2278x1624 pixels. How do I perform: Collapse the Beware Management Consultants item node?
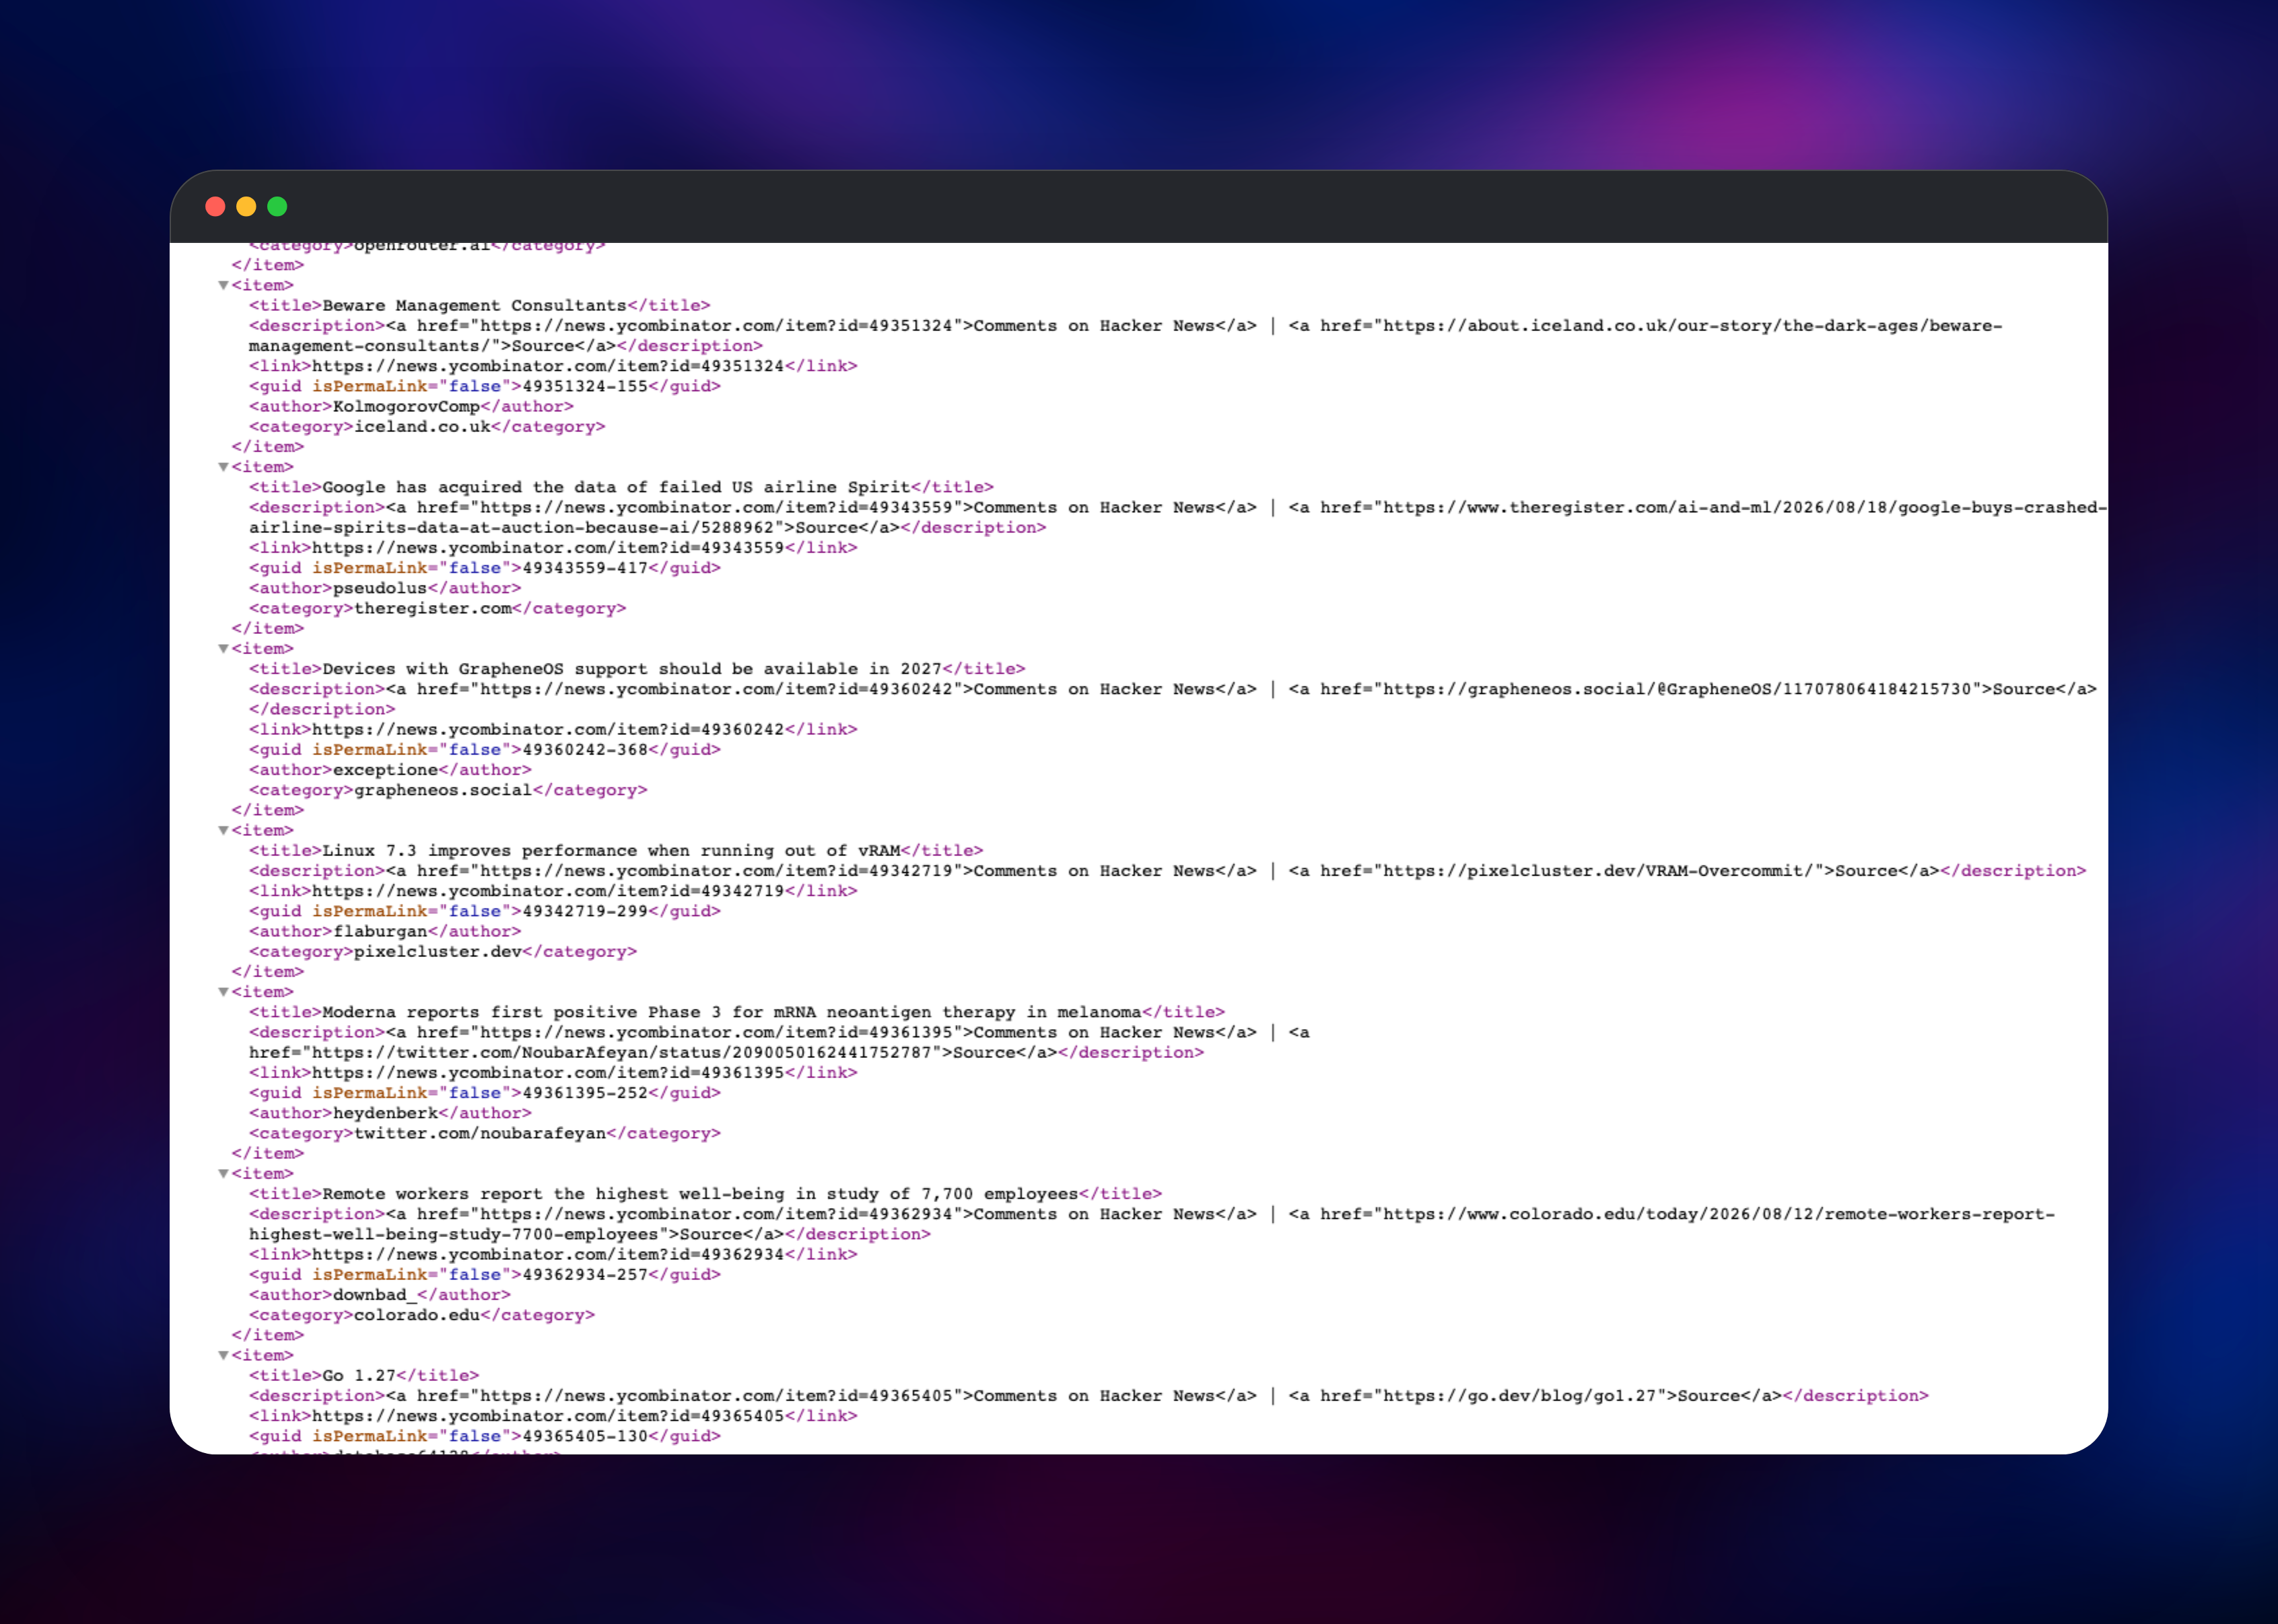point(223,285)
